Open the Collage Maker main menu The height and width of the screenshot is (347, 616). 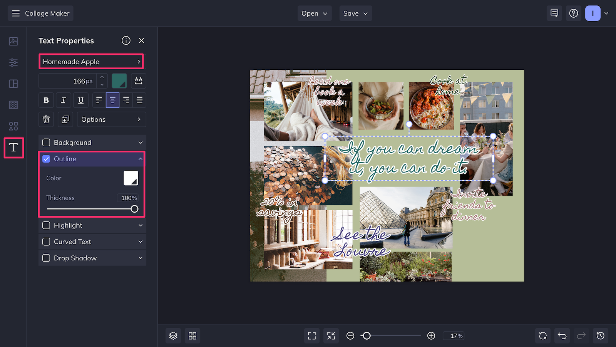(40, 13)
